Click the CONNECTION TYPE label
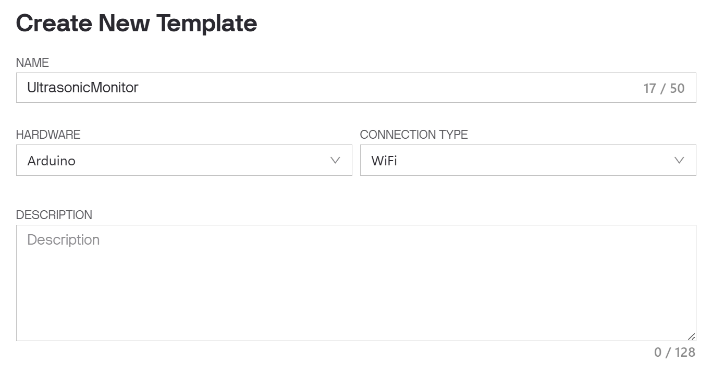Viewport: 712px width, 374px height. coord(414,135)
